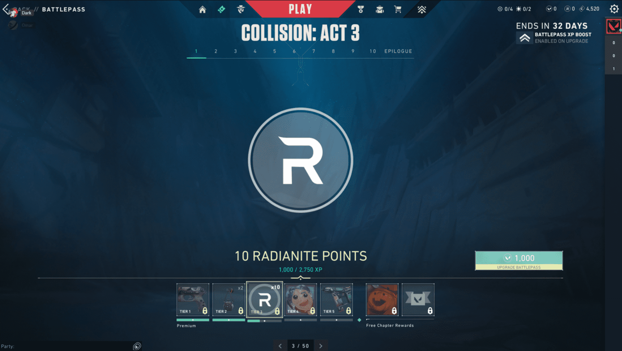Select the Tier 1 pistol reward

[x=193, y=300]
